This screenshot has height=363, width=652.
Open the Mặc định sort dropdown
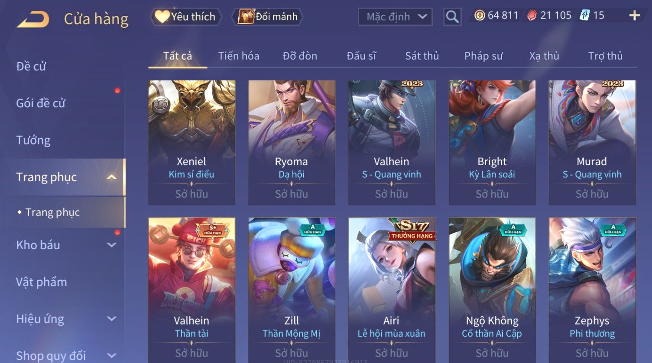(395, 17)
